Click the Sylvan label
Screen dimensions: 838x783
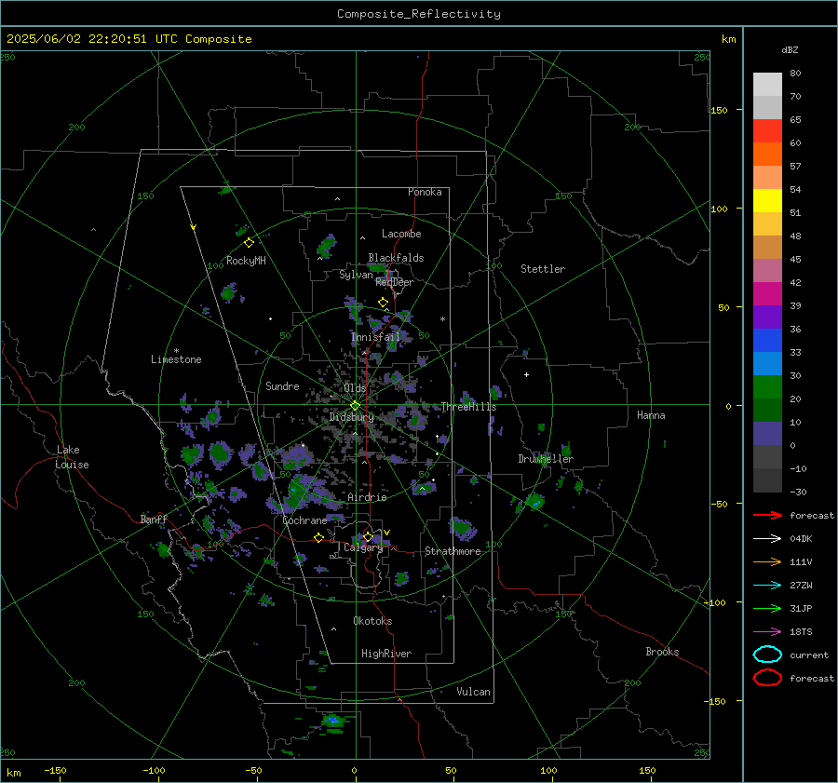[x=356, y=275]
